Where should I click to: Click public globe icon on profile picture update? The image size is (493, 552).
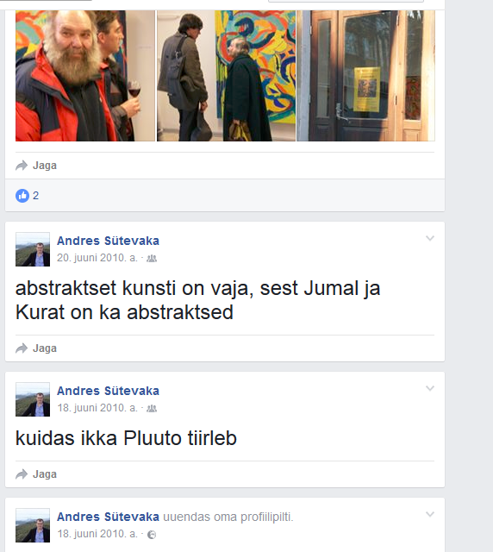click(x=152, y=535)
